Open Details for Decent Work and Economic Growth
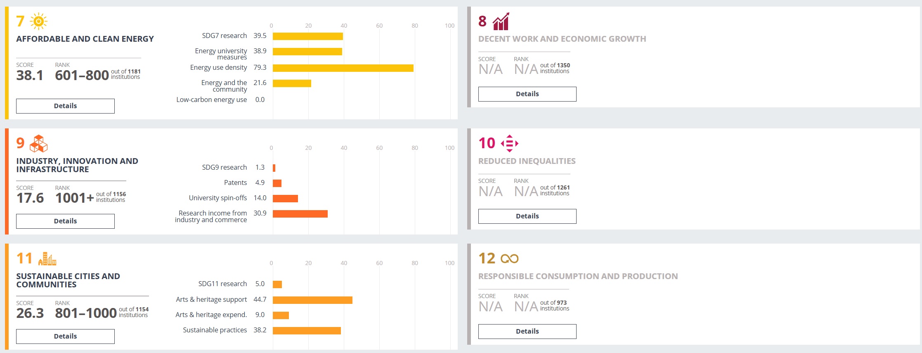Image resolution: width=922 pixels, height=353 pixels. tap(527, 94)
